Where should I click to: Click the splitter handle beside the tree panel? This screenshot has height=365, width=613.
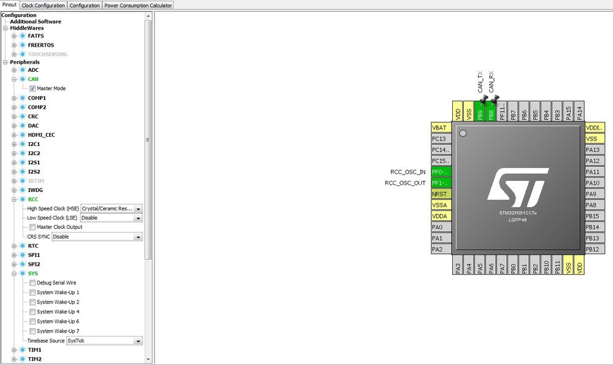tap(153, 188)
